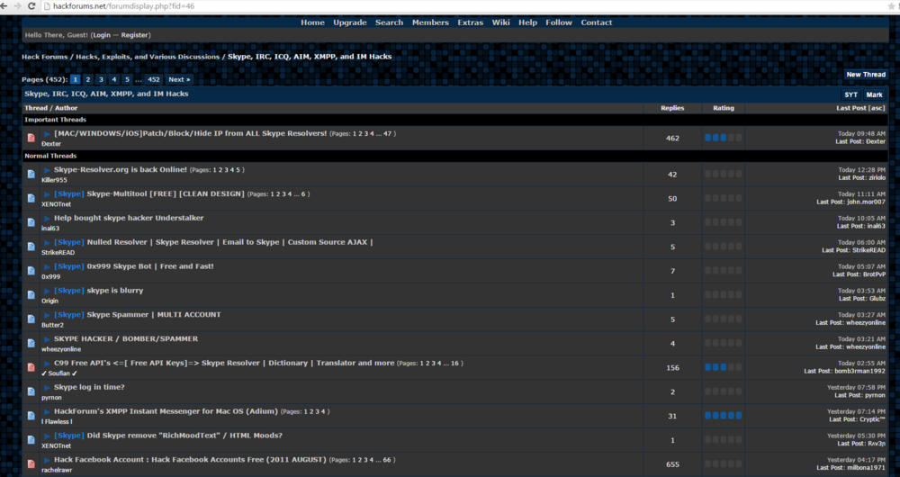Click the browser reload button
900x477 pixels.
coord(31,5)
